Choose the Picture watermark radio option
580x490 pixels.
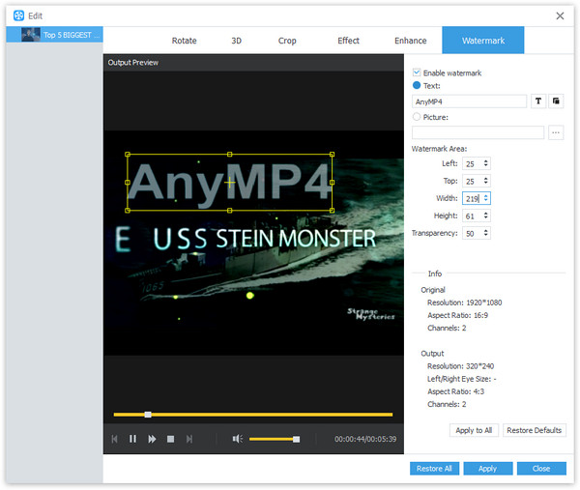[417, 117]
